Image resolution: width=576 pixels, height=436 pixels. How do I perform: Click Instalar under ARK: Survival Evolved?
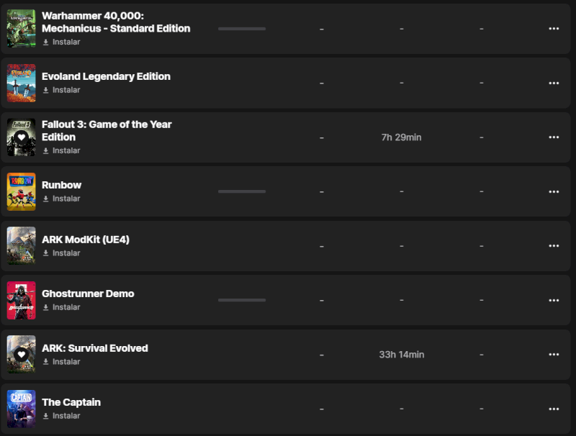tap(66, 362)
